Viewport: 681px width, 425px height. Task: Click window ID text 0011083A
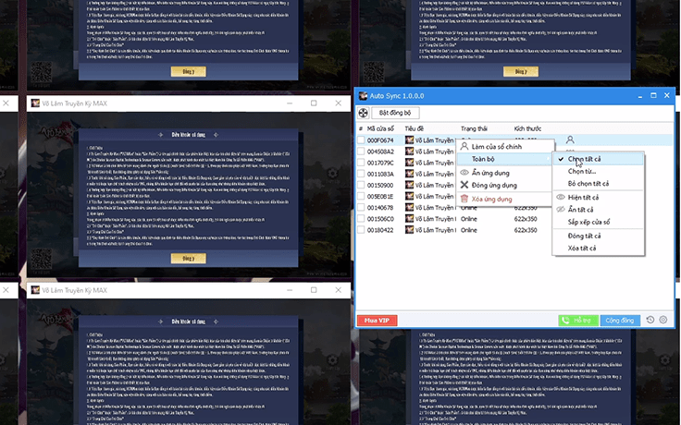(x=380, y=174)
